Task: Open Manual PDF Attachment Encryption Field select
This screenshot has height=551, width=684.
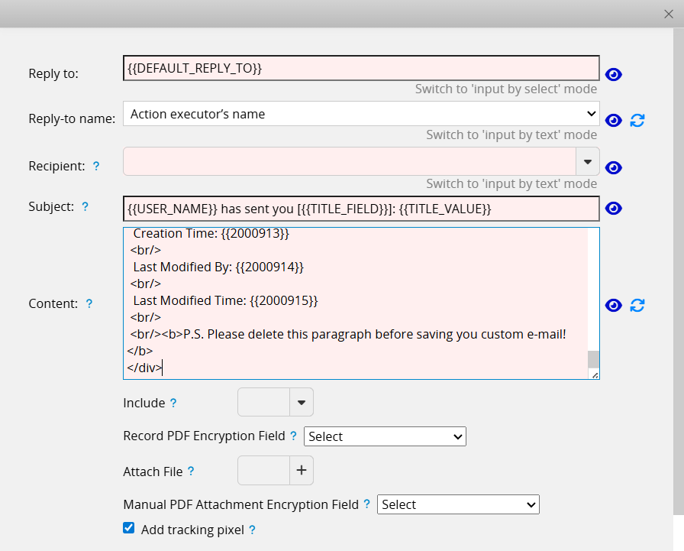Action: 458,504
